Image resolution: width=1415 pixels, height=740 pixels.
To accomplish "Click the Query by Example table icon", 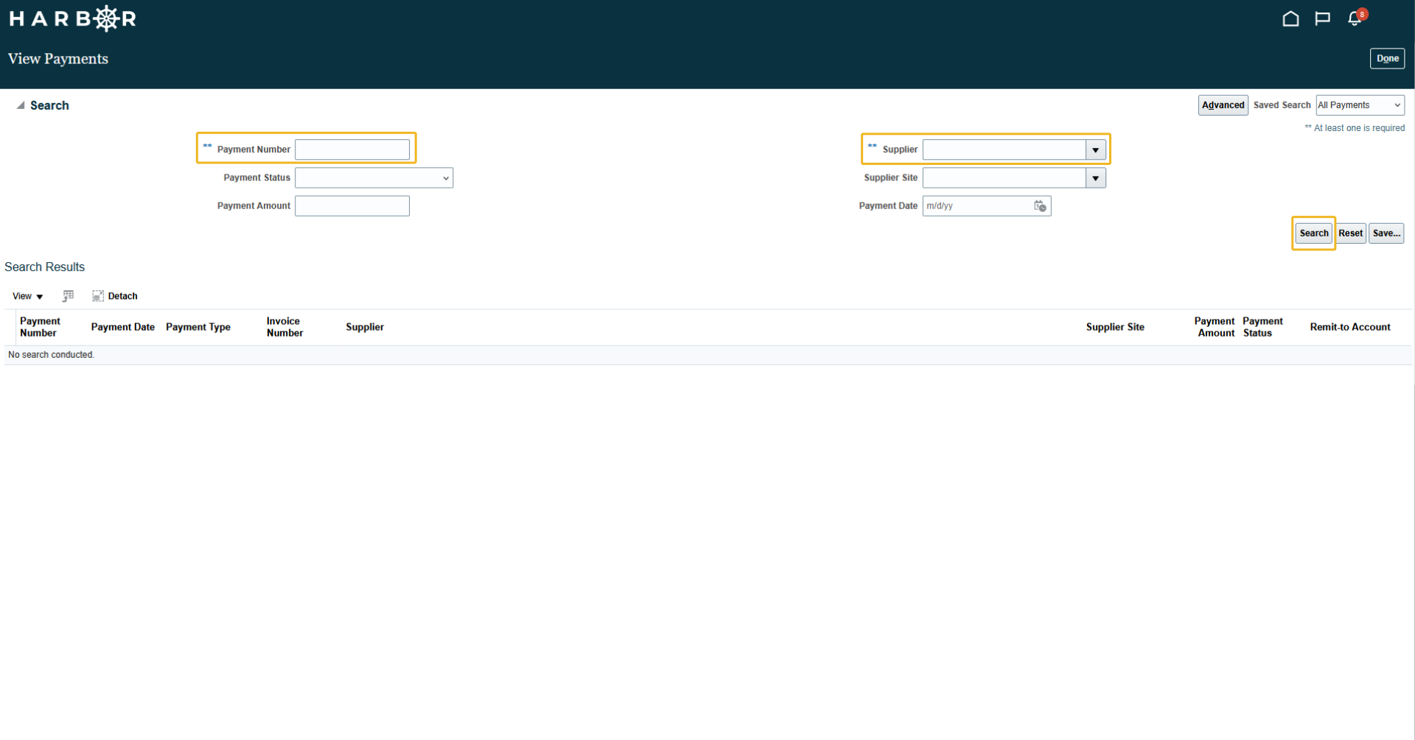I will tap(68, 296).
